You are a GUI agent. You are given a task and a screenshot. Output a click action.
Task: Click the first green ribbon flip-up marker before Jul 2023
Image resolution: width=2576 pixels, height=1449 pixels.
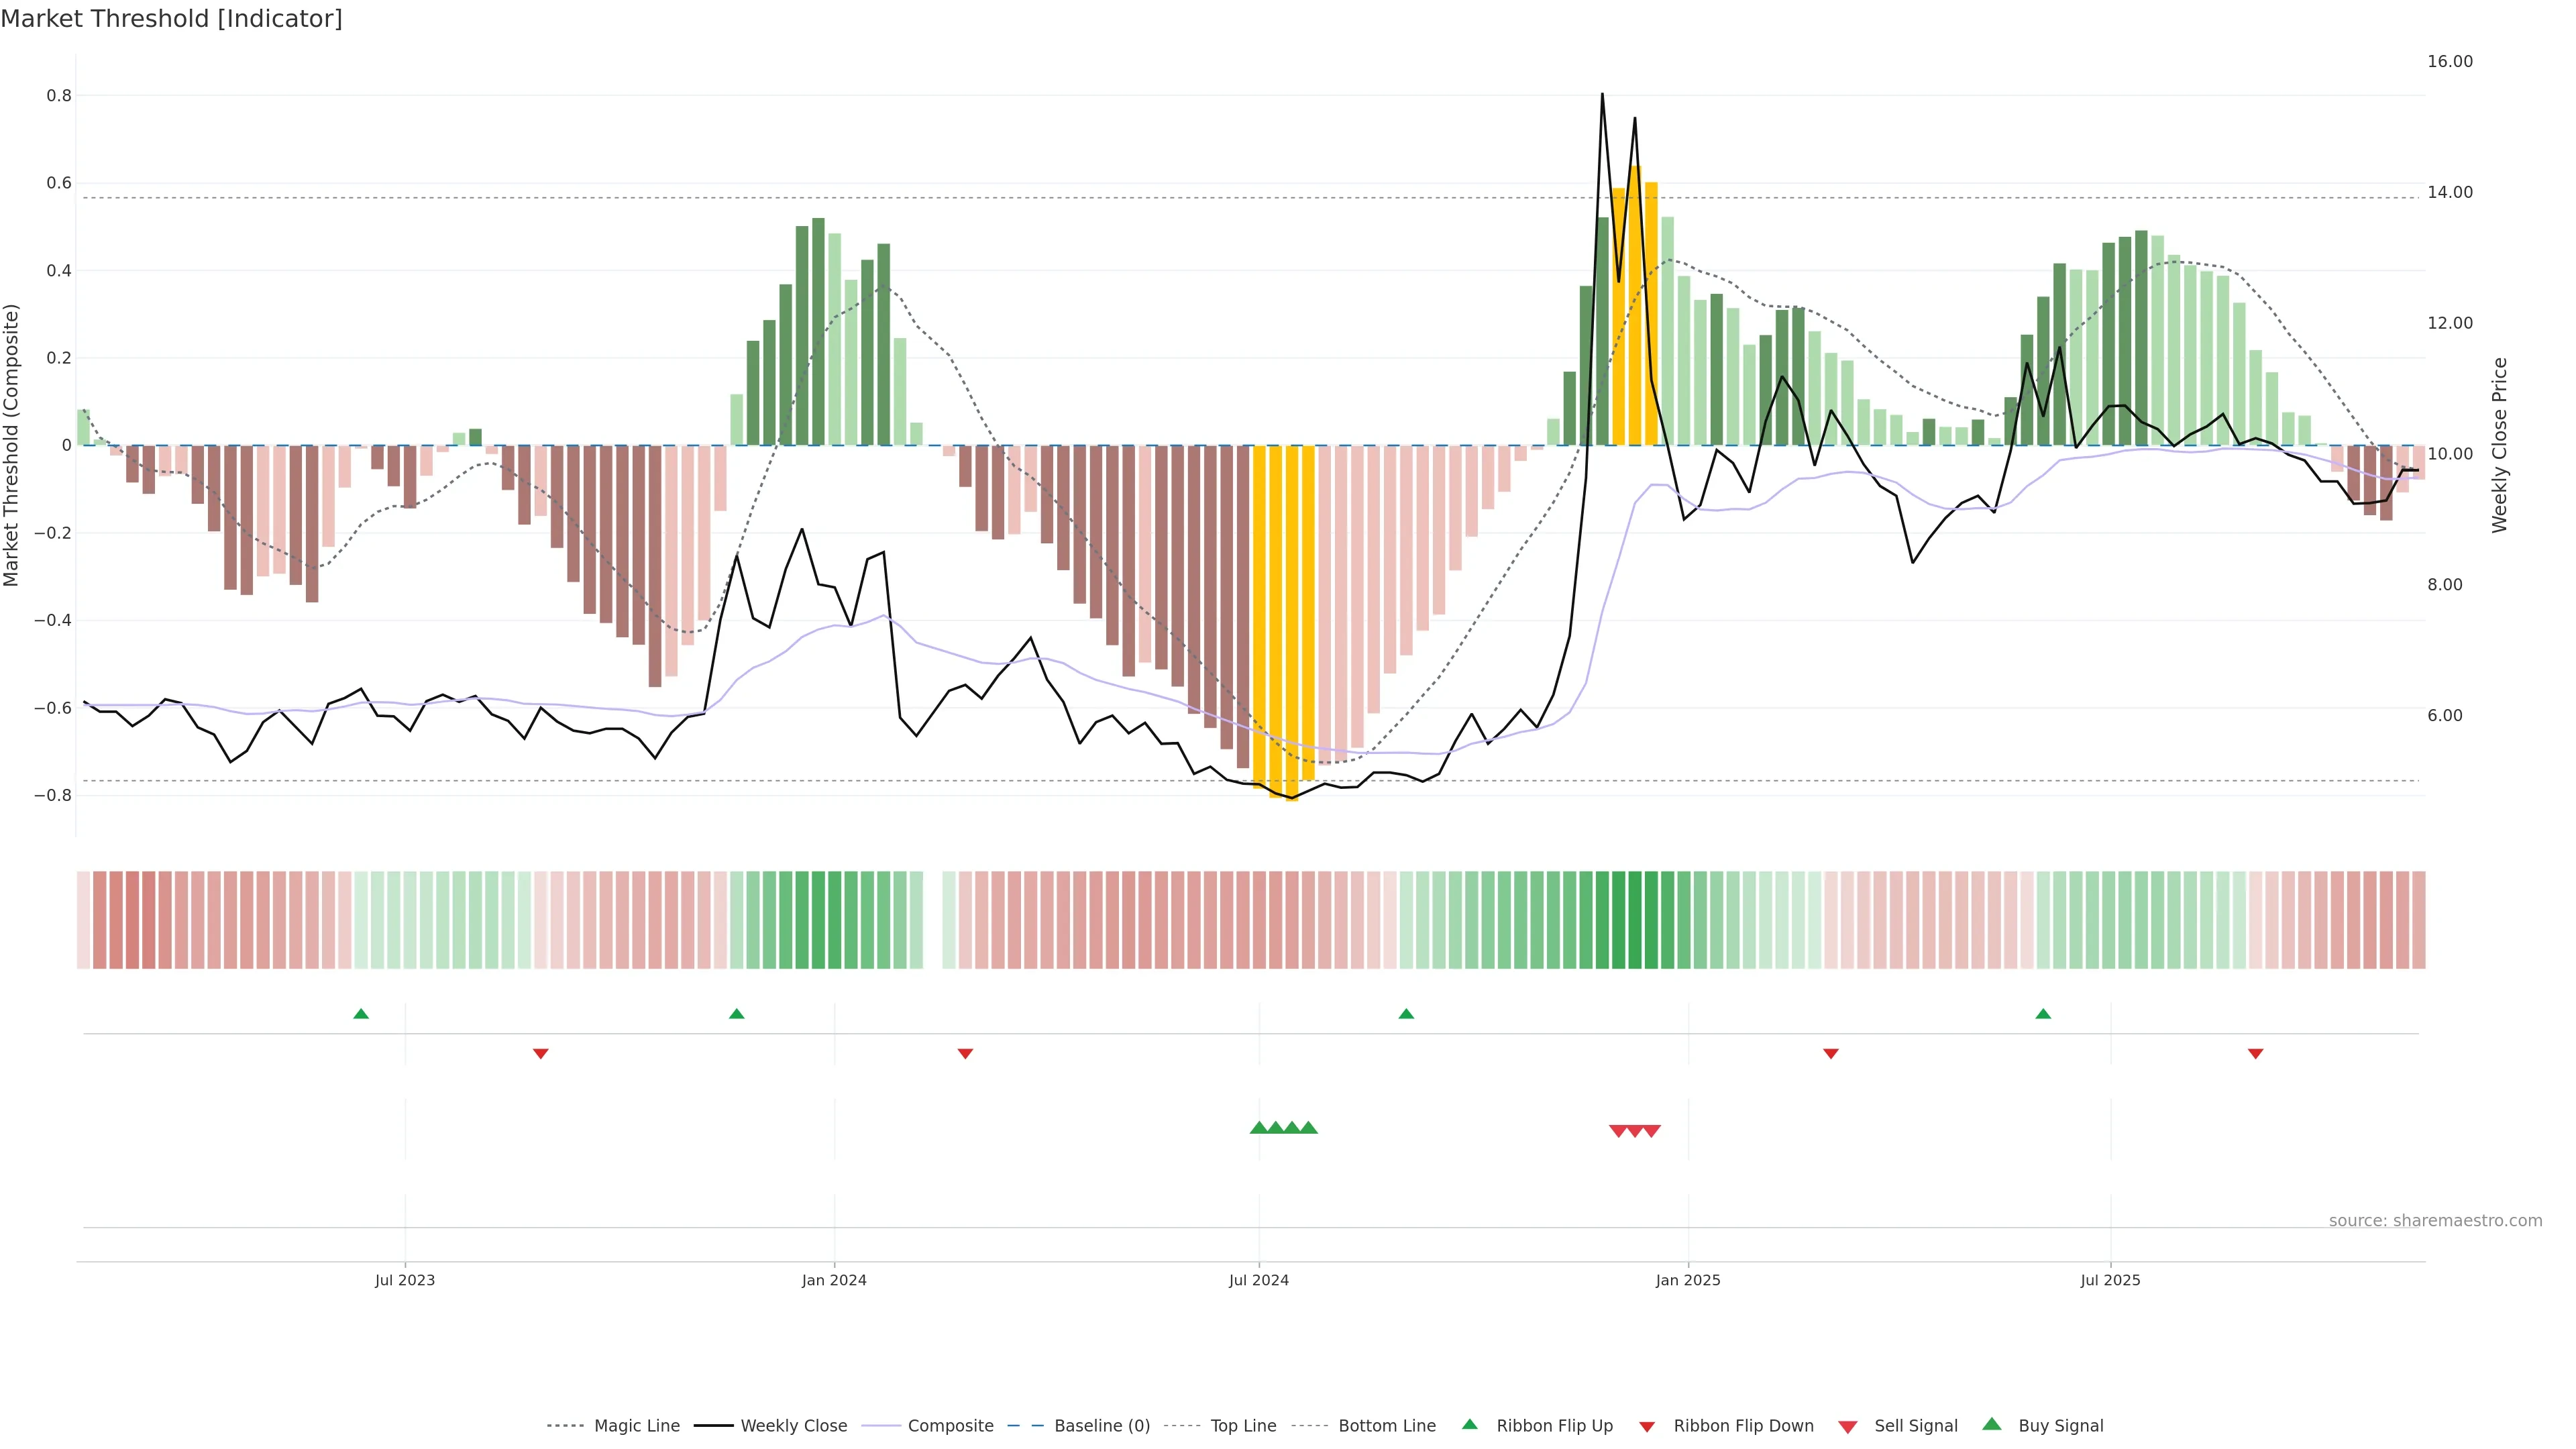[x=361, y=1014]
